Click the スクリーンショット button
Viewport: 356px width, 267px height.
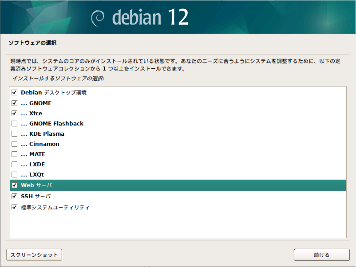click(34, 255)
